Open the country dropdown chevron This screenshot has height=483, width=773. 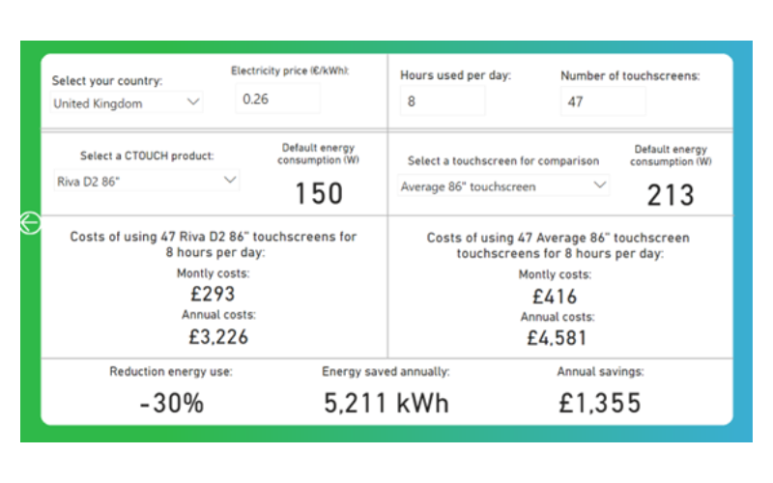tap(193, 102)
